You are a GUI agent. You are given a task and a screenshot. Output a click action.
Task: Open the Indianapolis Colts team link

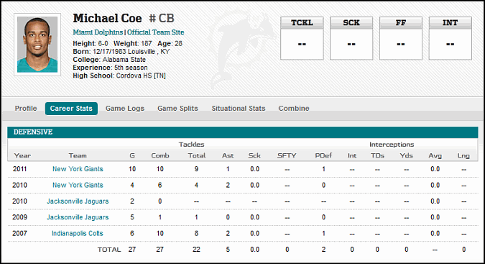tap(78, 233)
